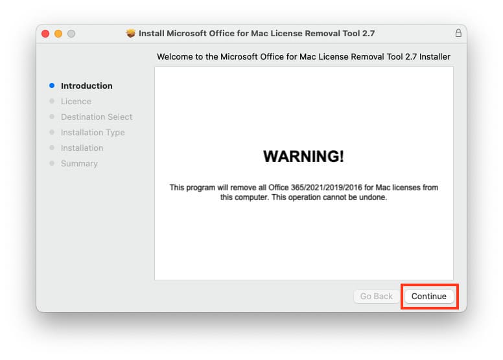
Task: Click empty white area below warning message
Action: coord(303,246)
